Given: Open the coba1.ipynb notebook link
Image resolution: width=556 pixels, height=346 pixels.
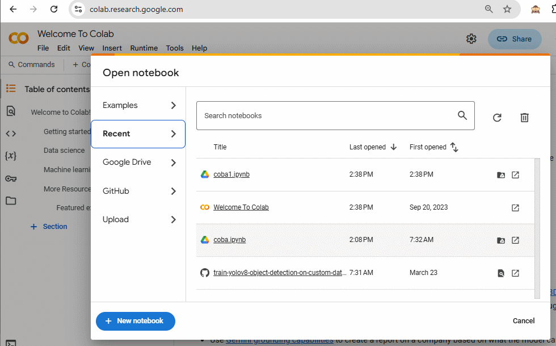Looking at the screenshot, I should 231,174.
